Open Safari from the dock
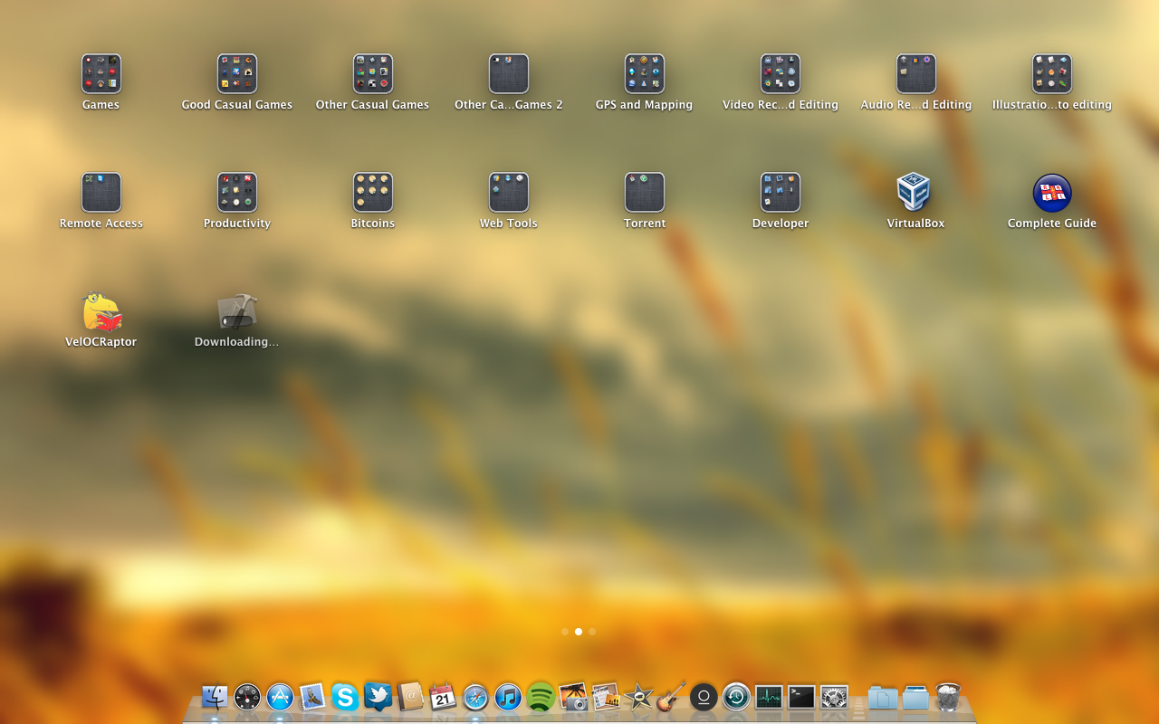 pos(475,697)
